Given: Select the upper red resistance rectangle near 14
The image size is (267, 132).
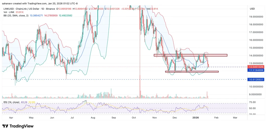Looking at the screenshot, I should 190,55.
